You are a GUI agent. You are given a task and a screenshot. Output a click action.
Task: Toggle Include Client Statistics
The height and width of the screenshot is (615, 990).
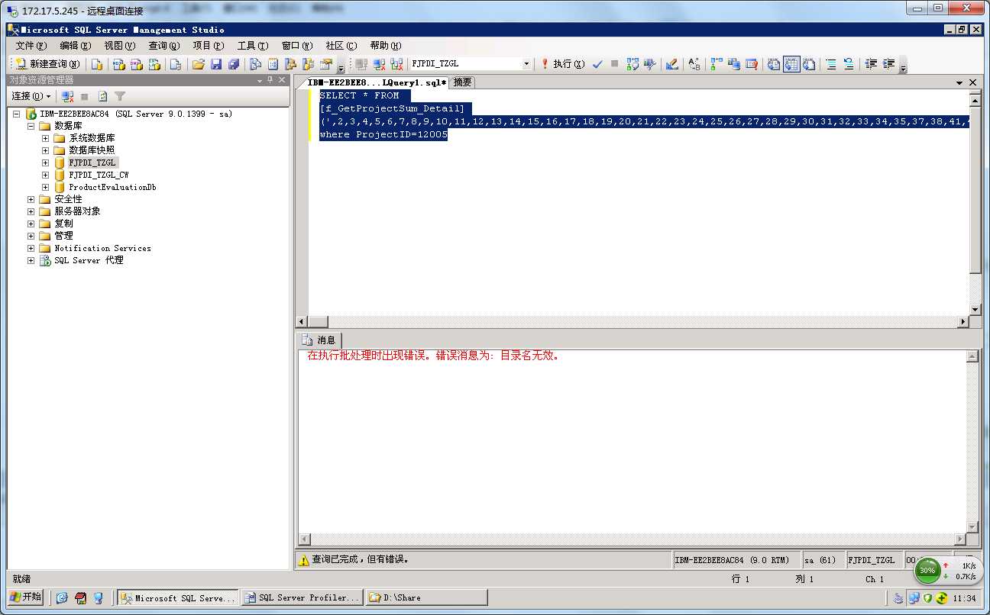coord(734,64)
